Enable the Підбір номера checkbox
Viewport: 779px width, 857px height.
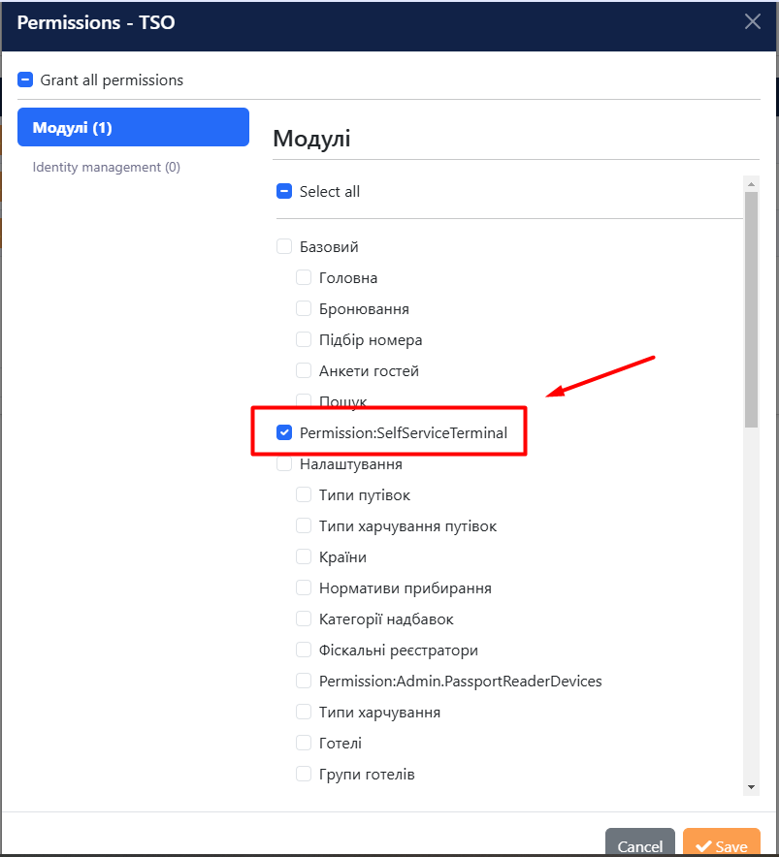304,340
